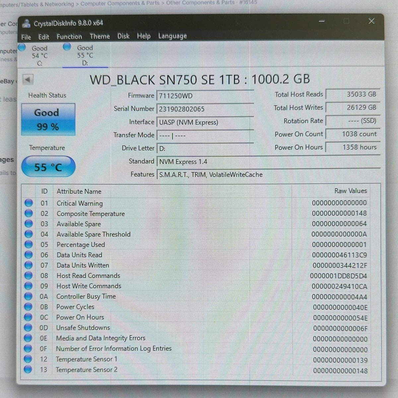Screen dimensions: 398x398
Task: Click the status orb for Host Read Commands
Action: tap(29, 275)
